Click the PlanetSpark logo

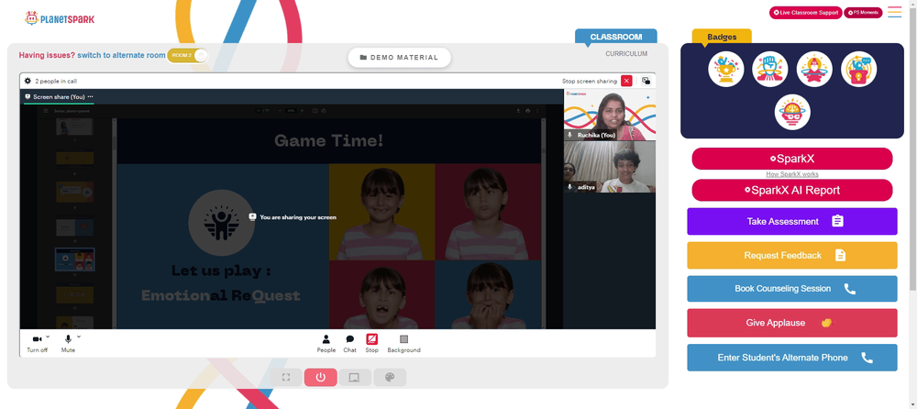point(60,18)
